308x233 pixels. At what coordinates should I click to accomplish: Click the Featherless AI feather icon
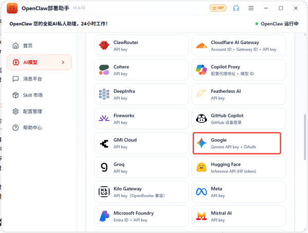coord(201,94)
